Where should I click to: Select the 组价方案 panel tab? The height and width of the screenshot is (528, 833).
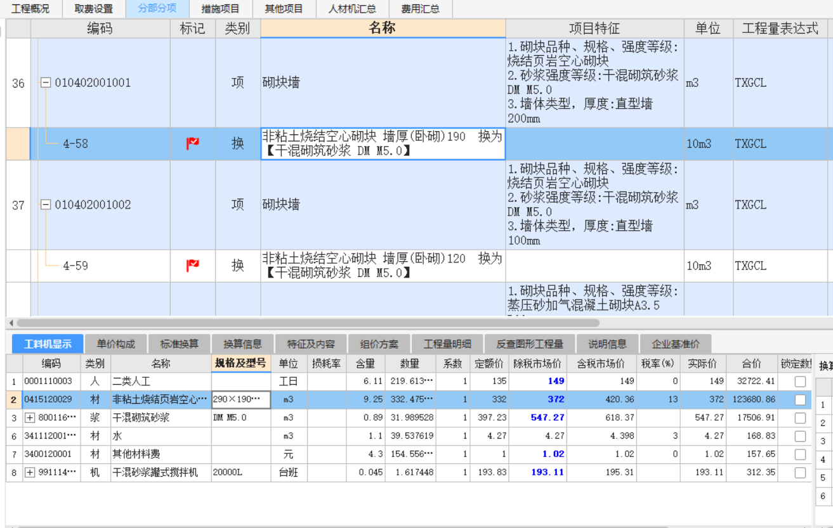click(379, 344)
